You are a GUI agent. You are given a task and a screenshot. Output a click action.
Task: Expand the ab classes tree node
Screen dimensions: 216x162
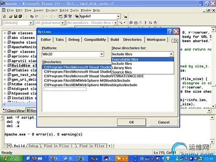point(5,33)
